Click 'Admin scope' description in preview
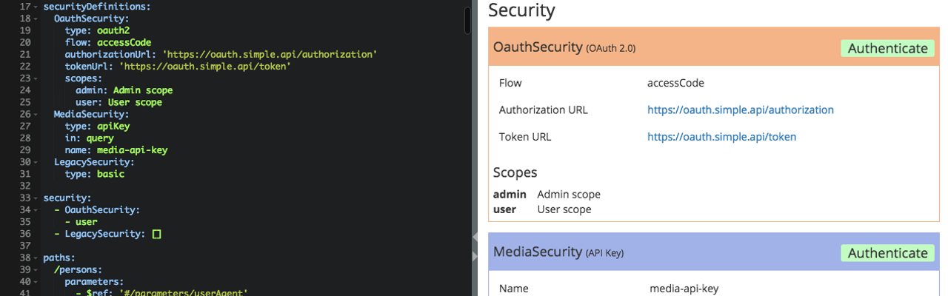Viewport: 948px width, 296px height. (569, 195)
